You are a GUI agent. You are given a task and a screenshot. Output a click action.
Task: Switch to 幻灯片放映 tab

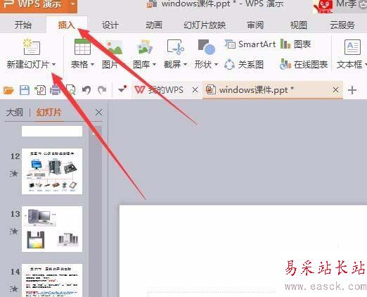coord(205,25)
